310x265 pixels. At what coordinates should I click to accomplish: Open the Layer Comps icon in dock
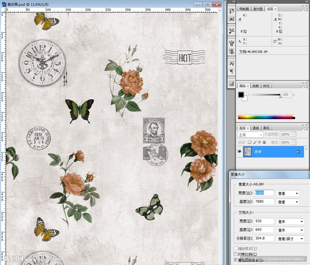tap(232, 83)
